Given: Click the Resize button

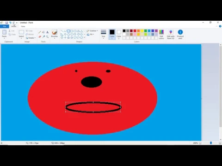Looking at the screenshot, I should pyautogui.click(x=30, y=34).
